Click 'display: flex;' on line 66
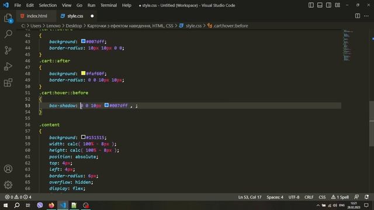Image resolution: width=374 pixels, height=210 pixels. (x=67, y=188)
